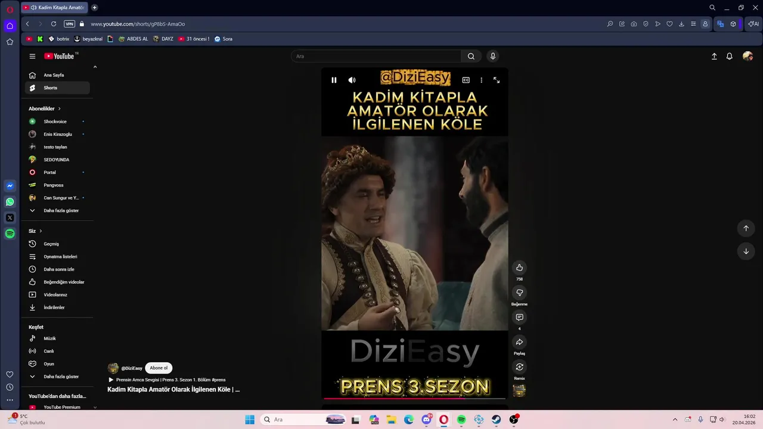Open Steam from the Windows taskbar
Screen dimensions: 763x429
click(x=496, y=419)
